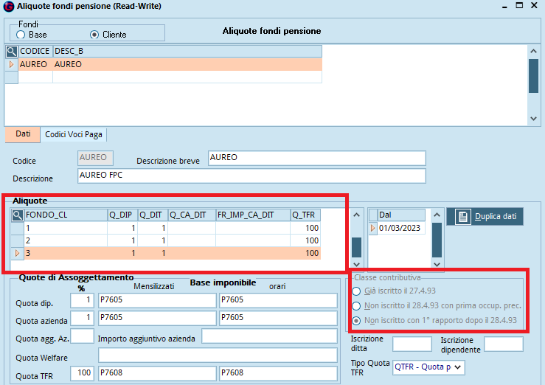Click the Iscrizione dipendente input field
The width and height of the screenshot is (545, 385).
[504, 344]
